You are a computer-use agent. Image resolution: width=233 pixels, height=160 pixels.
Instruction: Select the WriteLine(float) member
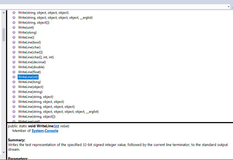click(30, 72)
